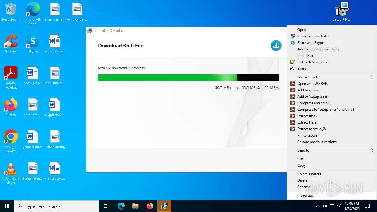The width and height of the screenshot is (377, 212).
Task: Open the Recycle Bin desktop icon
Action: (x=11, y=12)
